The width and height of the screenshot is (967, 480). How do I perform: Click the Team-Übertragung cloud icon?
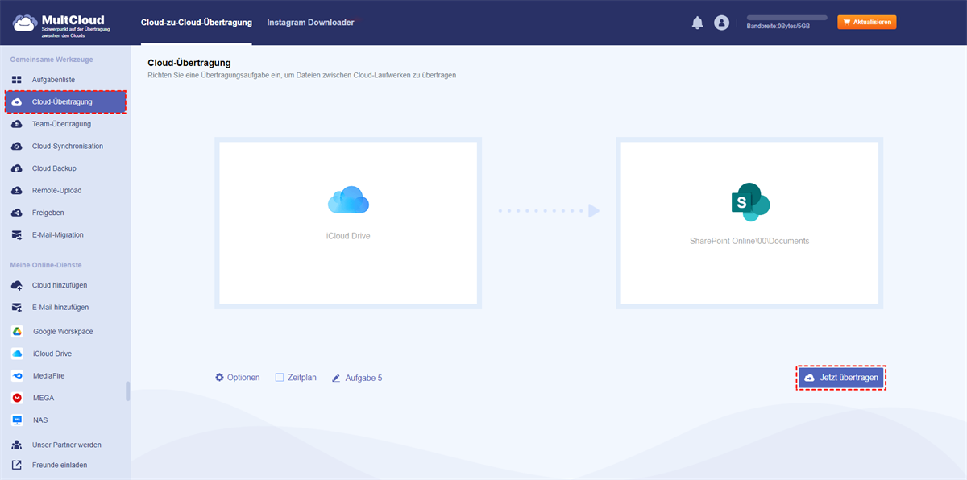[17, 124]
